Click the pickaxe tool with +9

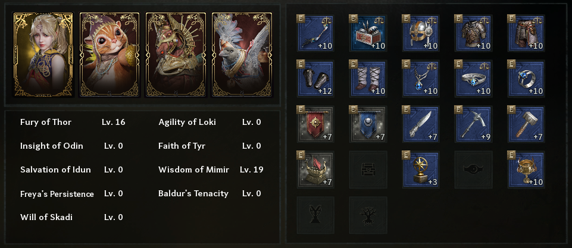pyautogui.click(x=473, y=124)
